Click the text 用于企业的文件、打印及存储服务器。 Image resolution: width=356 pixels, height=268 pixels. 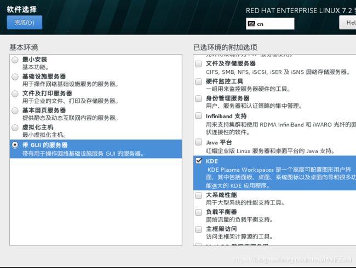(x=71, y=101)
